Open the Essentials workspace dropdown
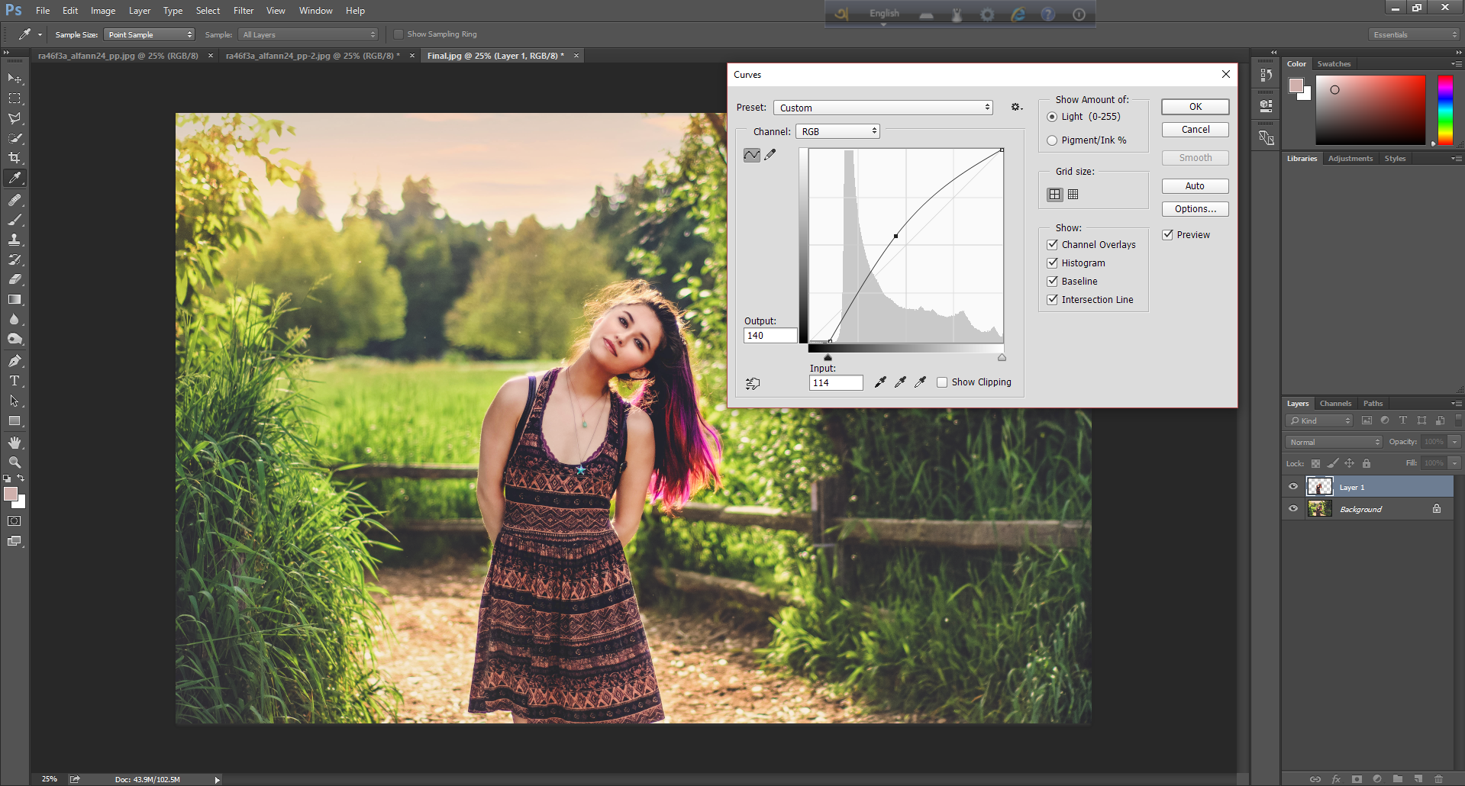Image resolution: width=1465 pixels, height=786 pixels. [x=1414, y=34]
